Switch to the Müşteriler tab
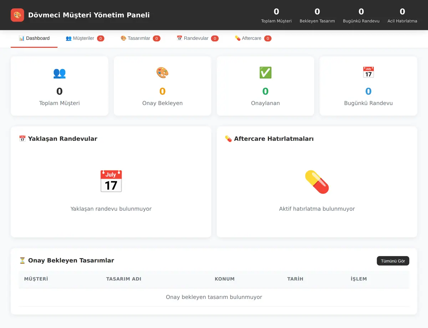Viewport: 428px width, 328px height. tap(85, 38)
